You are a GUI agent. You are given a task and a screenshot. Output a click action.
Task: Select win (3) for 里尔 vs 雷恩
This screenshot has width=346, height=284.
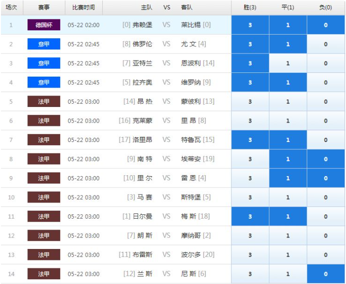[x=250, y=178]
